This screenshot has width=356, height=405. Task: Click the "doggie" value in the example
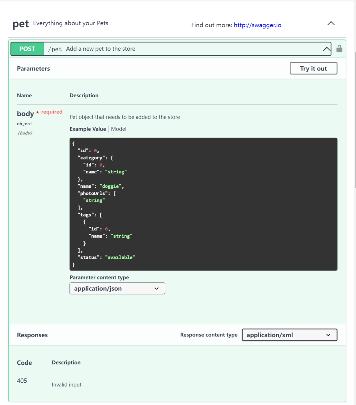click(110, 186)
